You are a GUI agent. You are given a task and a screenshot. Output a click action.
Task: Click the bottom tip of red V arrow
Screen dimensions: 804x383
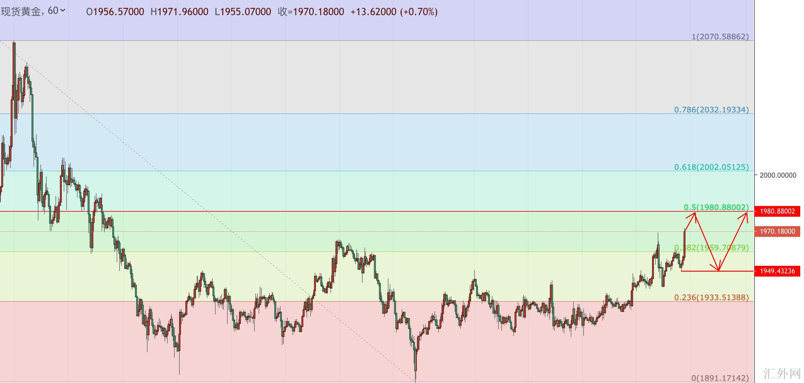(718, 271)
